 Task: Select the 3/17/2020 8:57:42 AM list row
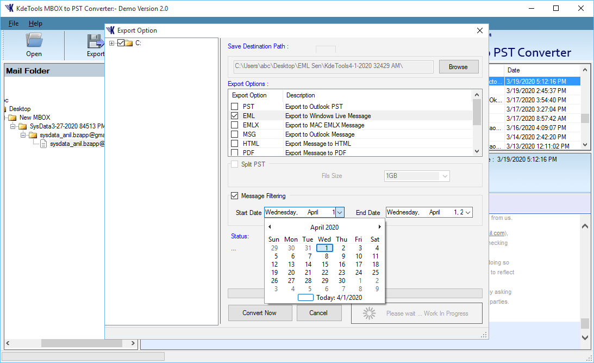535,118
